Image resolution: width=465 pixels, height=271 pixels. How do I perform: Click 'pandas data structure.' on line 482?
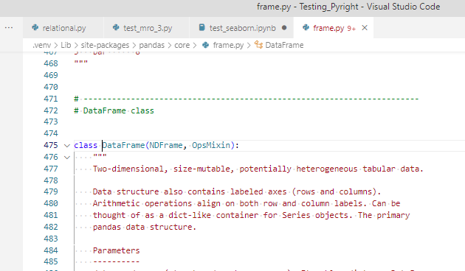(x=145, y=228)
